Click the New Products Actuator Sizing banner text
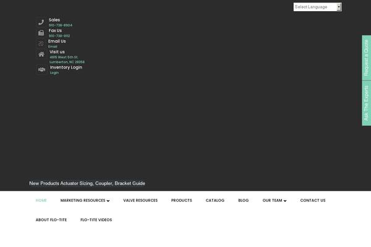This screenshot has width=371, height=247. click(87, 183)
